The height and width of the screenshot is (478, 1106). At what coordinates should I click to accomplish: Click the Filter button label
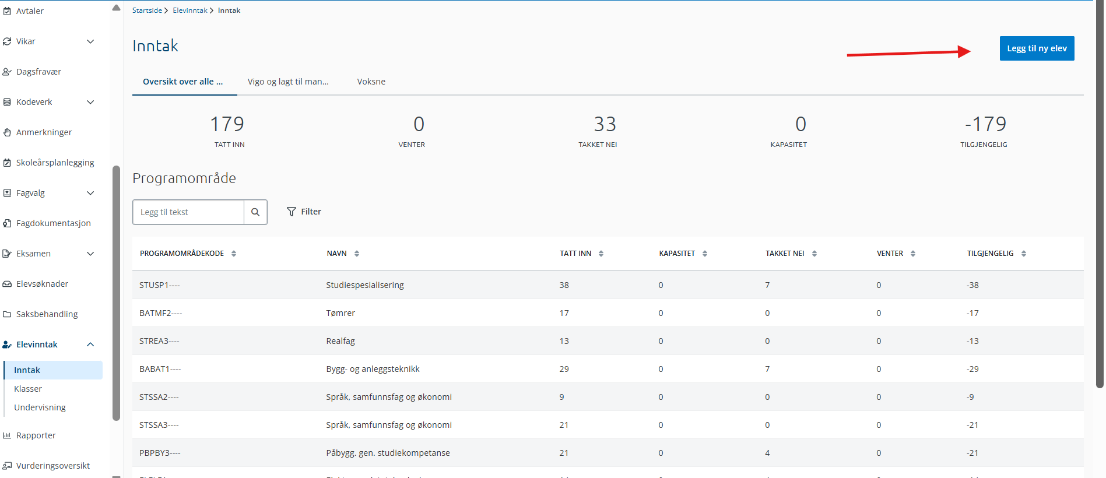(311, 212)
